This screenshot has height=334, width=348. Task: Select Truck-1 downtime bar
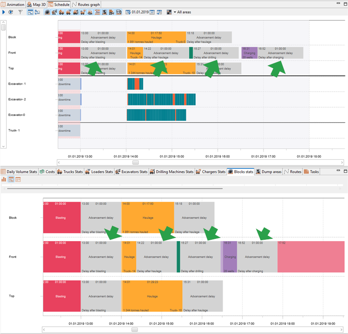tap(69, 131)
